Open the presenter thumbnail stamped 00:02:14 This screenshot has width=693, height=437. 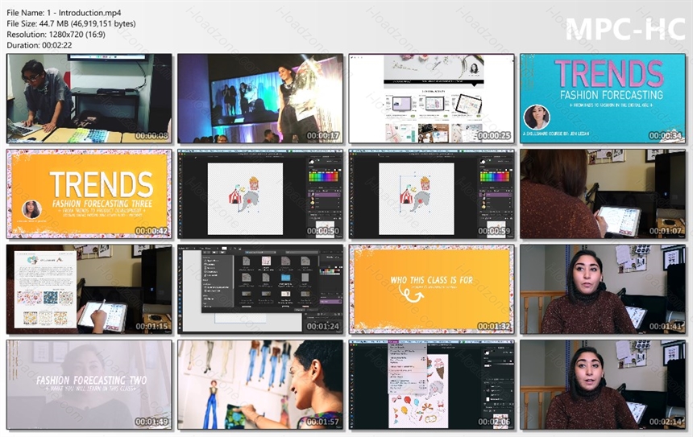tap(603, 385)
